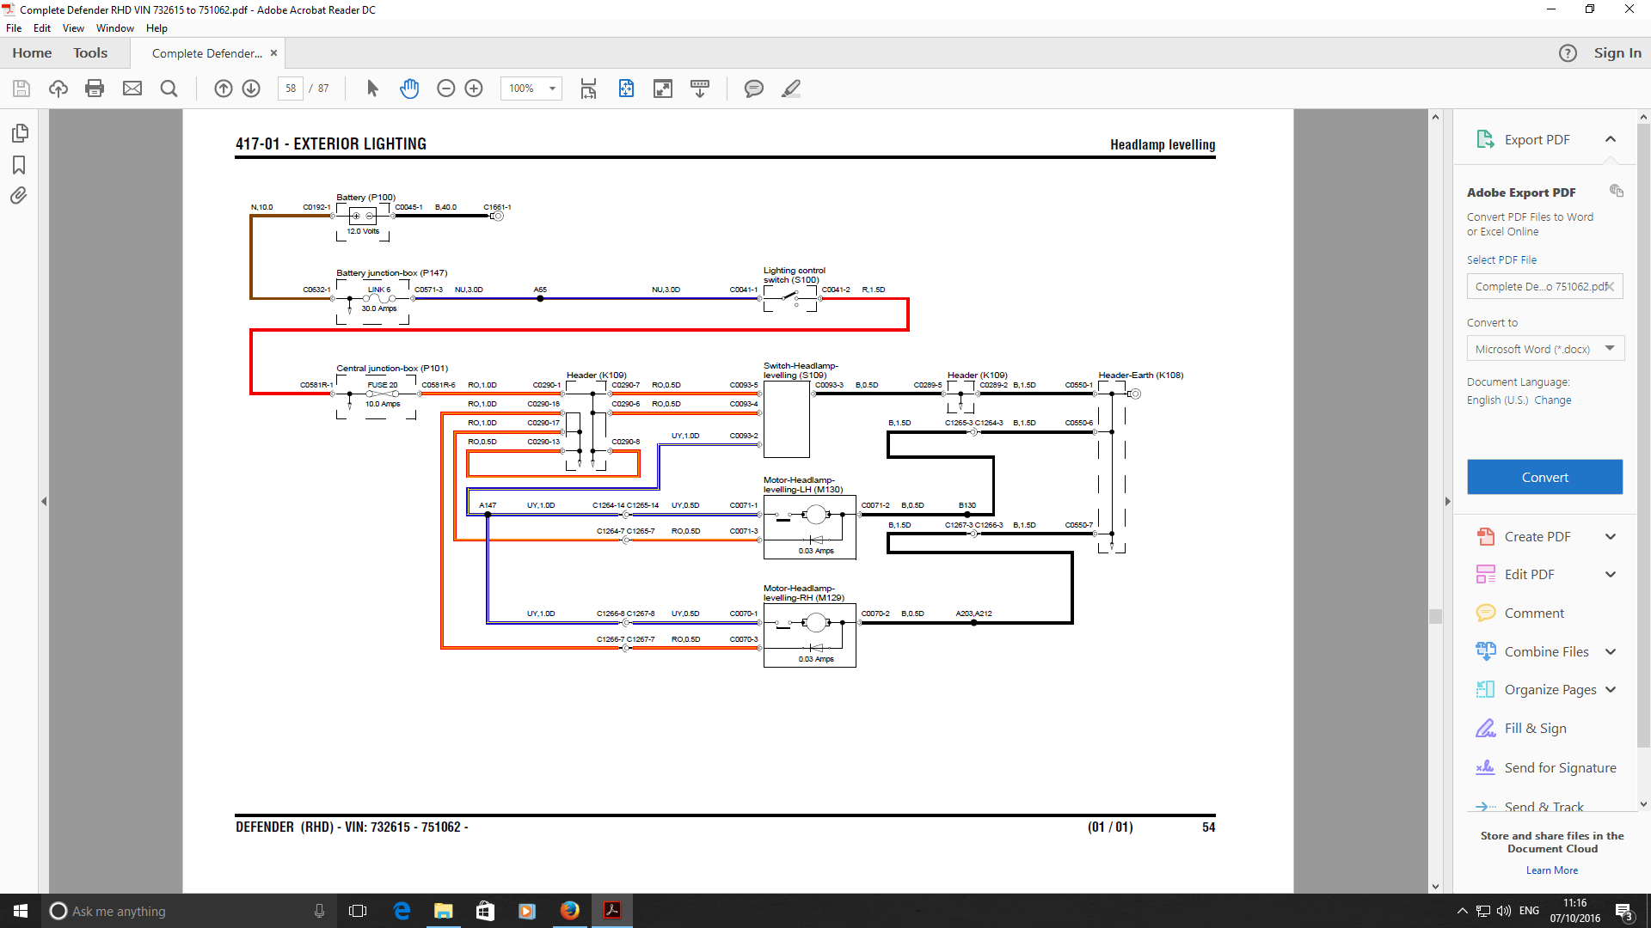1651x928 pixels.
Task: Switch to the Home tab
Action: (32, 53)
